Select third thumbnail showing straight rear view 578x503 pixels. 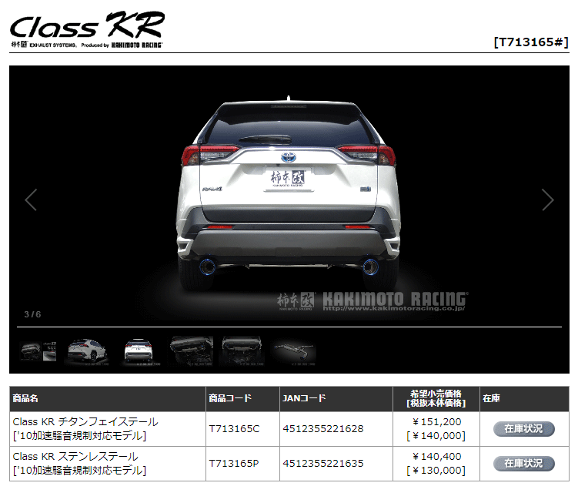point(139,351)
